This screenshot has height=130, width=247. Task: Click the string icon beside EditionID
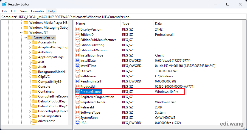(77, 34)
